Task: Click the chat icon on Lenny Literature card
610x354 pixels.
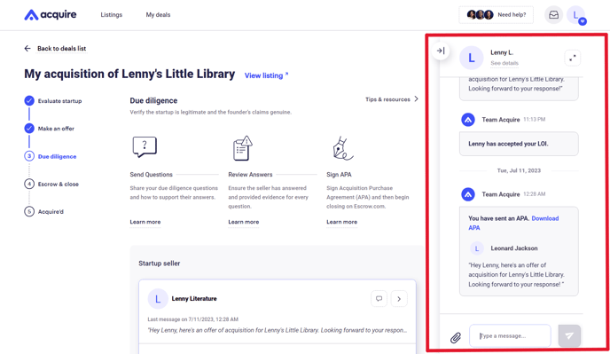Action: click(379, 299)
